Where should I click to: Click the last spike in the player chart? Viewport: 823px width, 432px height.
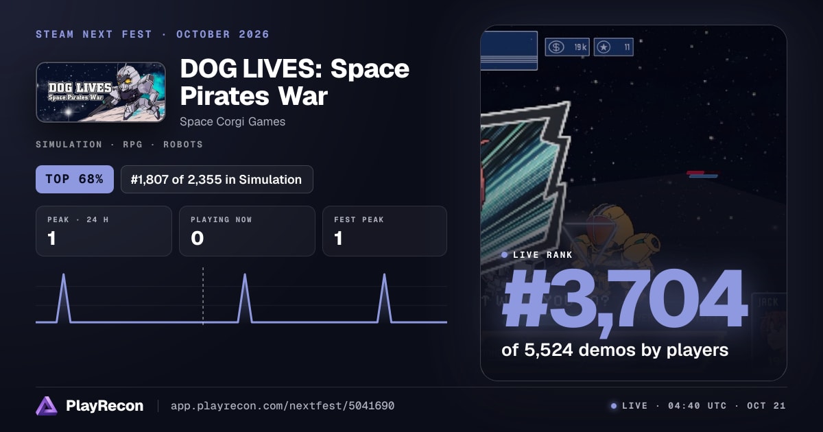coord(385,298)
